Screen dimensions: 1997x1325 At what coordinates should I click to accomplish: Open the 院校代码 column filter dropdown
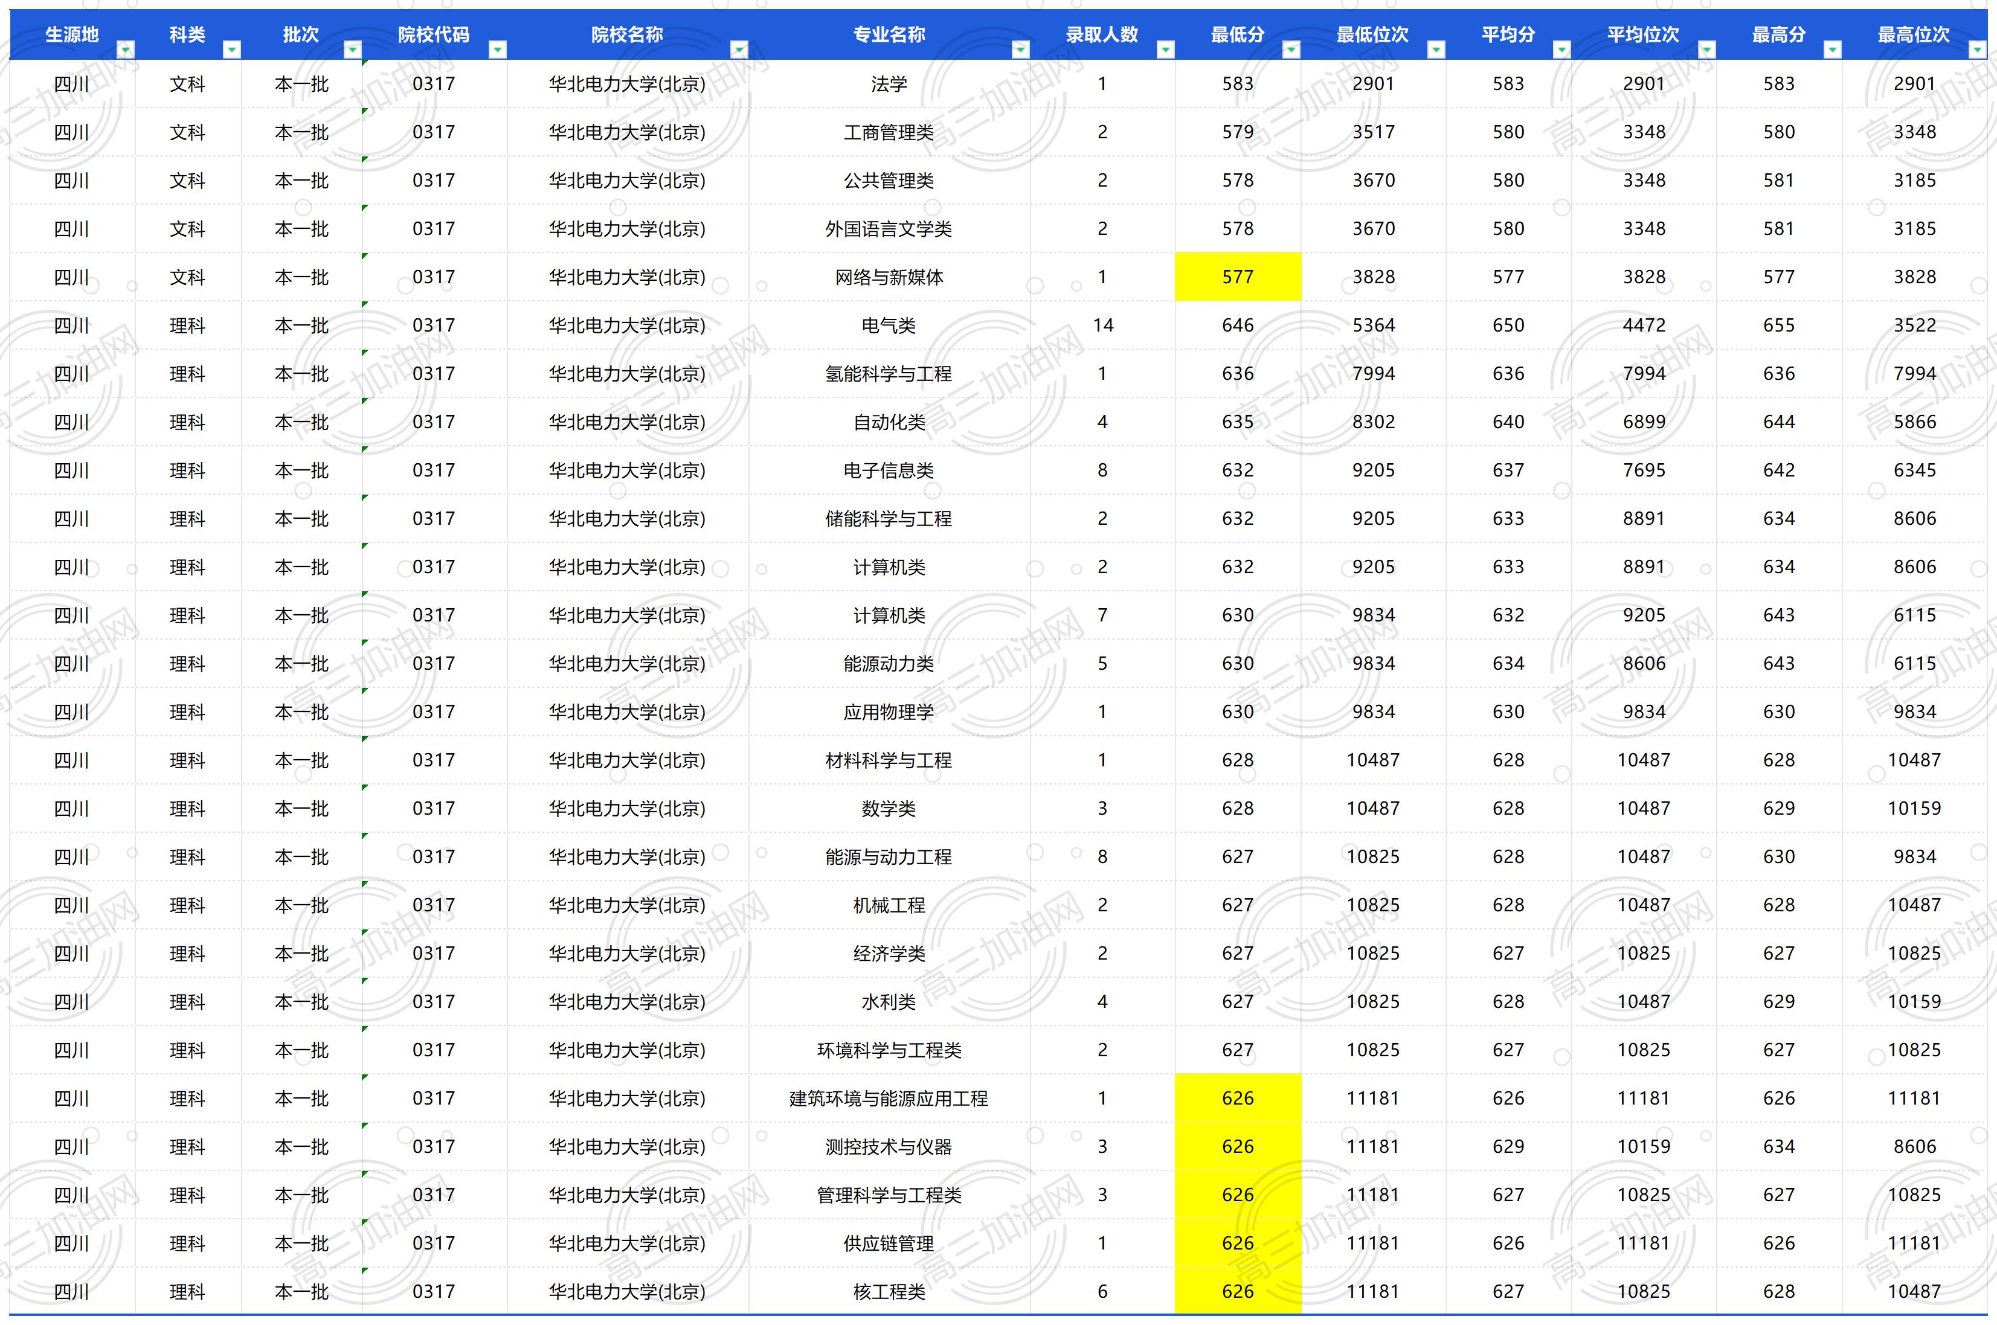pos(498,50)
